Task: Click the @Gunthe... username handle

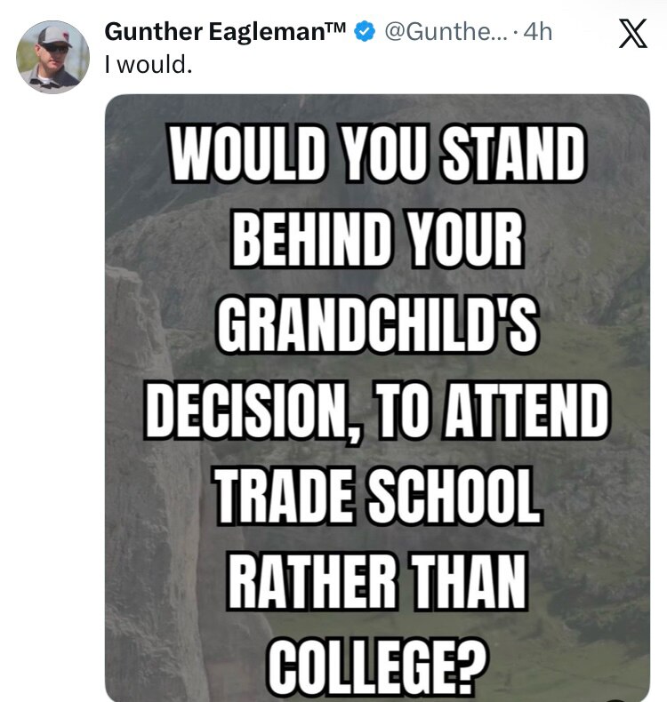Action: tap(446, 32)
